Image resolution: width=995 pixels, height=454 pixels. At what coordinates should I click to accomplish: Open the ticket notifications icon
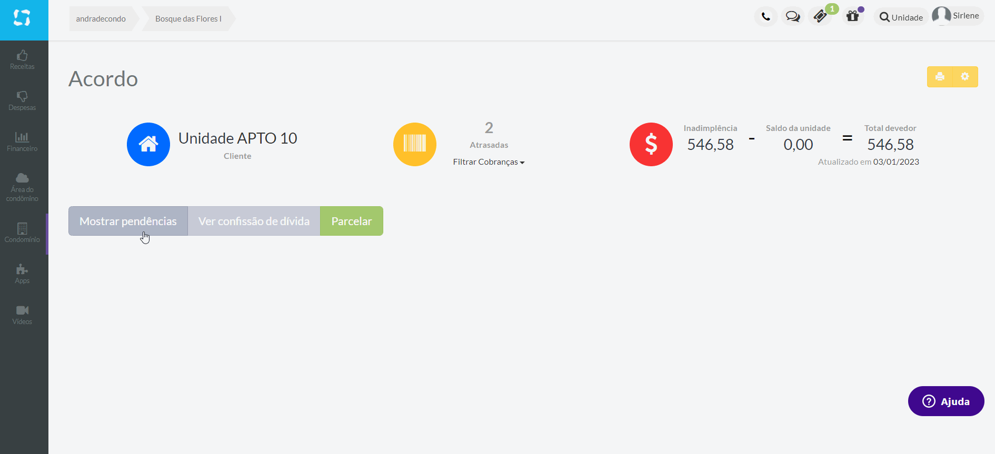pyautogui.click(x=820, y=17)
